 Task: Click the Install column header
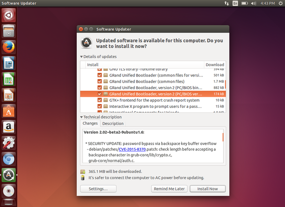145,65
